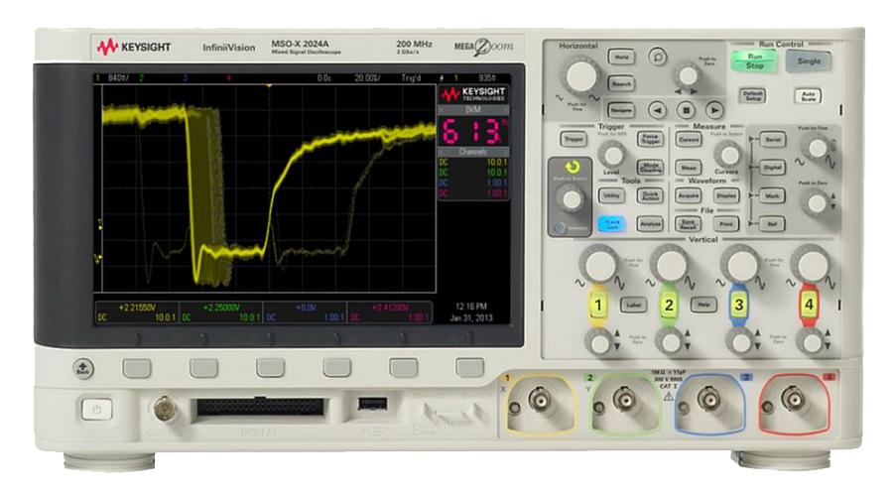Hit the Force Trigger key
893x495 pixels.
pyautogui.click(x=650, y=139)
